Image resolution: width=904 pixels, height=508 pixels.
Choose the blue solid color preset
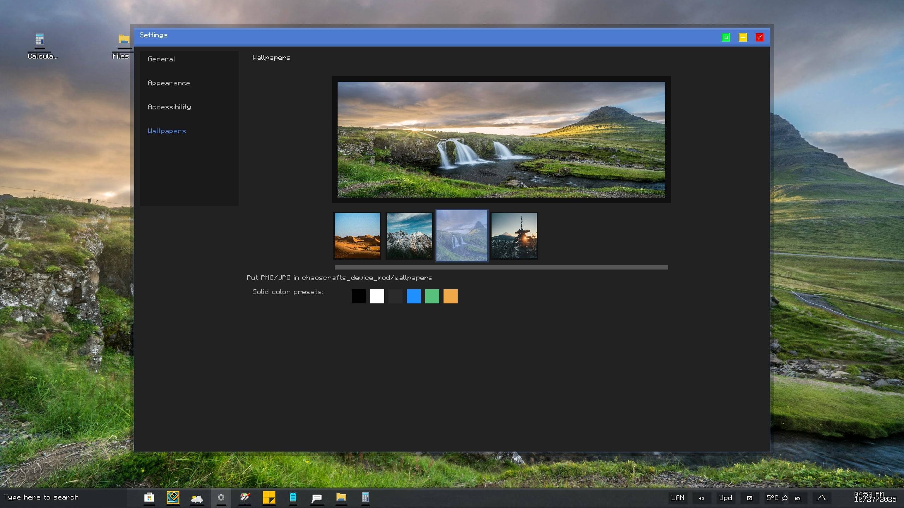point(414,296)
